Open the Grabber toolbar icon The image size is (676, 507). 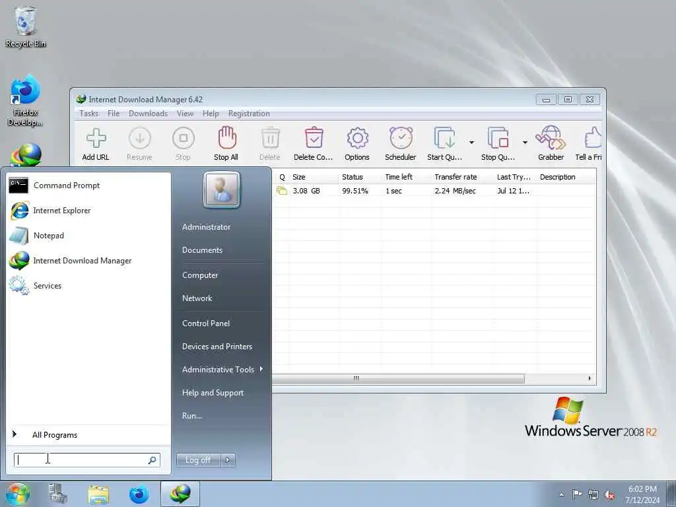[x=551, y=138]
